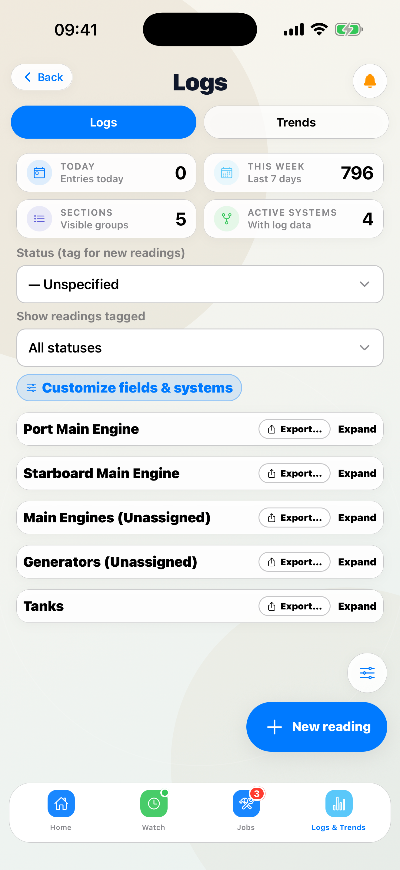Open notifications bell icon
This screenshot has height=870, width=400.
coord(370,81)
